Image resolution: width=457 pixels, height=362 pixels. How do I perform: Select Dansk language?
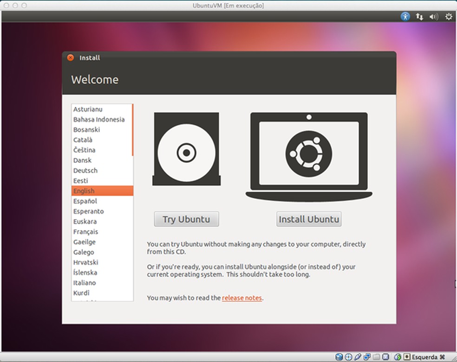102,160
